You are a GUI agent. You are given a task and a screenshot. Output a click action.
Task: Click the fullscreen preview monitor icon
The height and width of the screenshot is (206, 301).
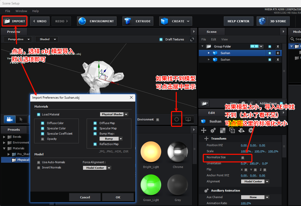coord(188,119)
